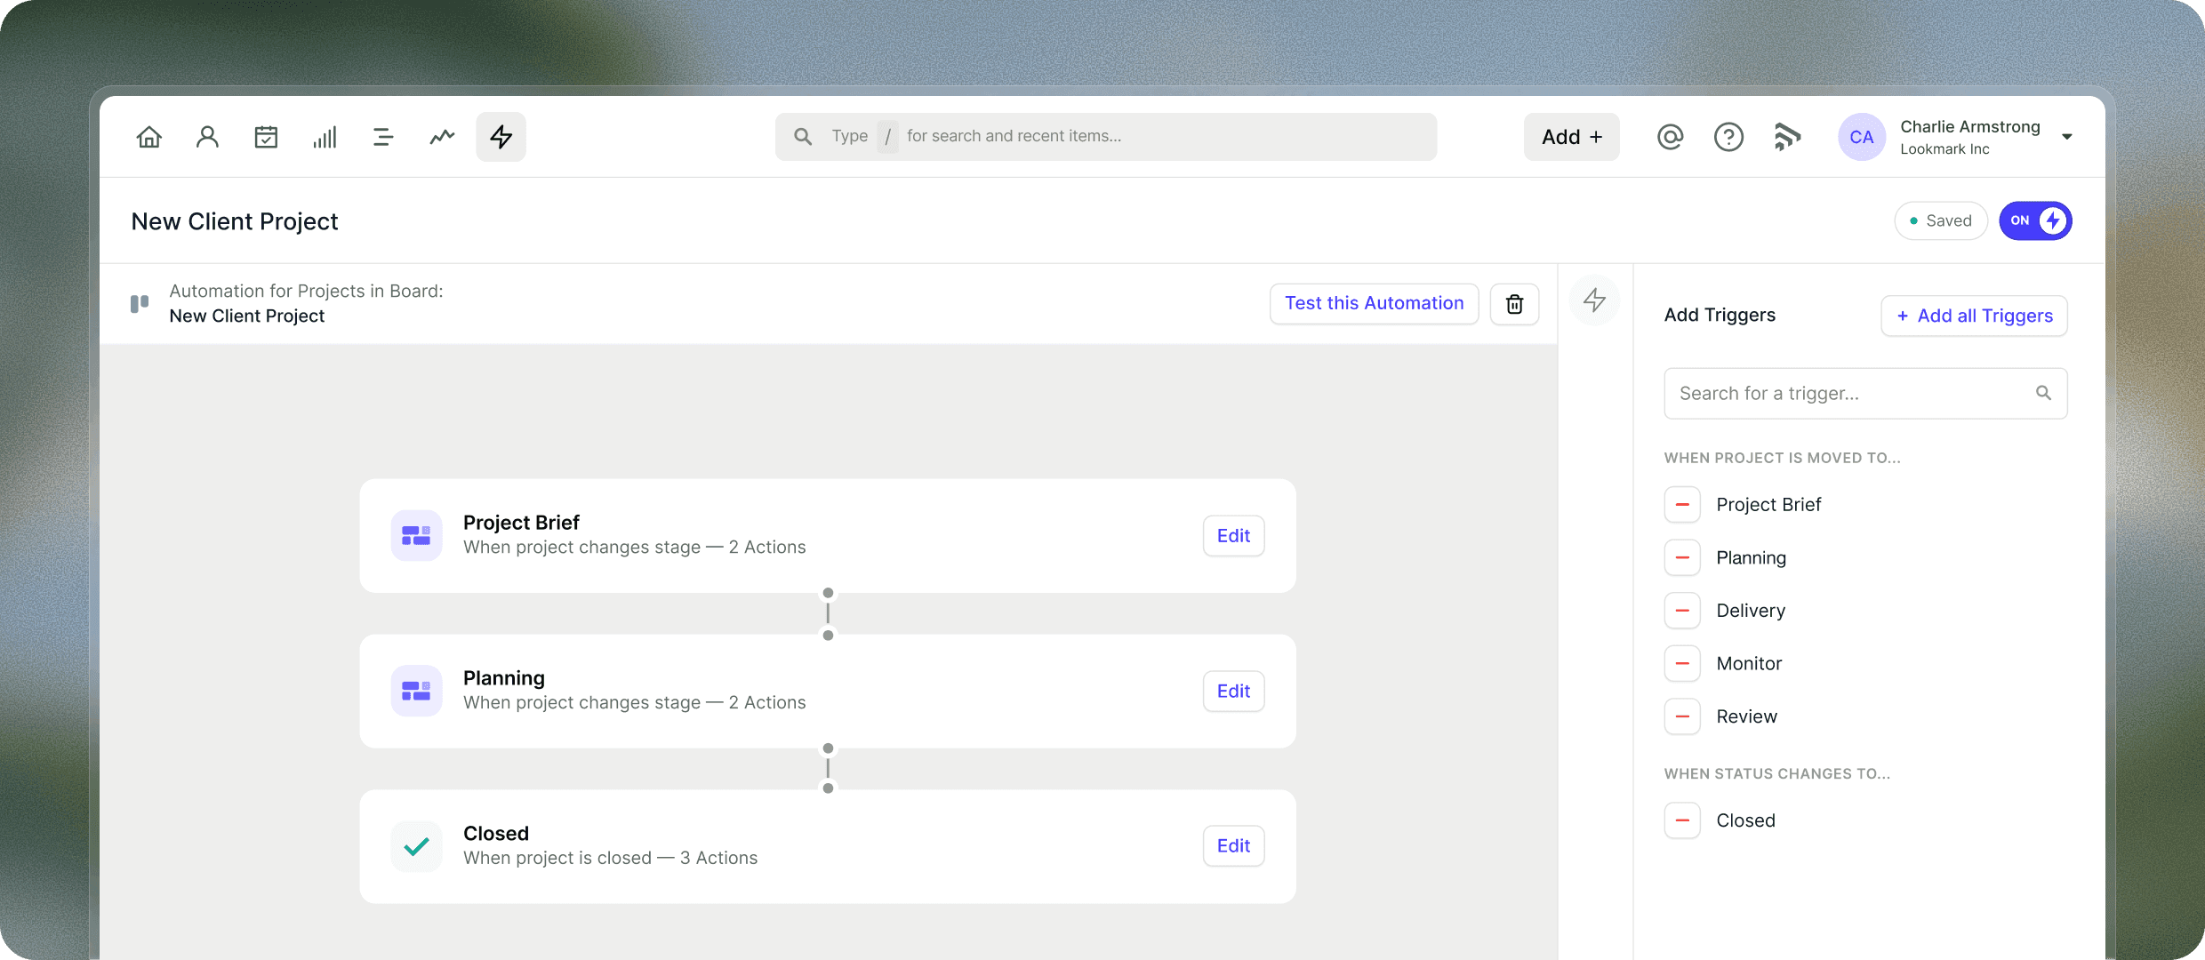The height and width of the screenshot is (960, 2205).
Task: View the bar chart reports icon
Action: (325, 136)
